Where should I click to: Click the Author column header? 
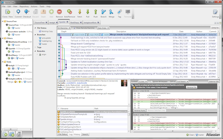[x=199, y=32]
